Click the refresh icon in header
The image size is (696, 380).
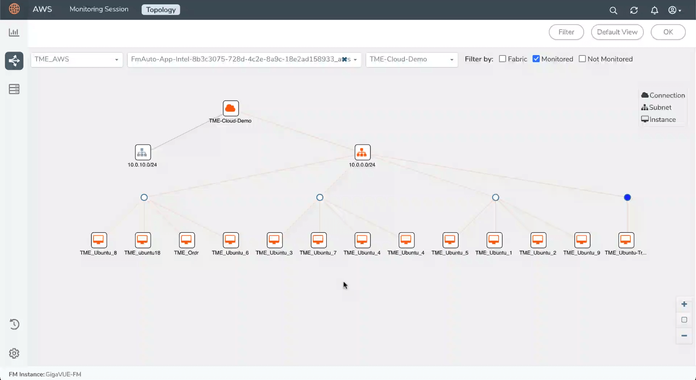coord(634,10)
